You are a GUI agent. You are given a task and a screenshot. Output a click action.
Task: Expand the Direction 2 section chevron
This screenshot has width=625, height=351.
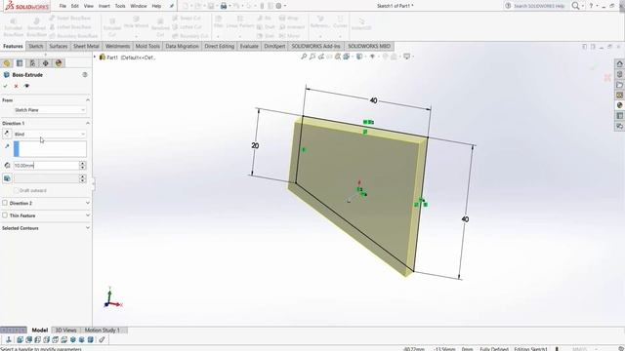tap(88, 203)
